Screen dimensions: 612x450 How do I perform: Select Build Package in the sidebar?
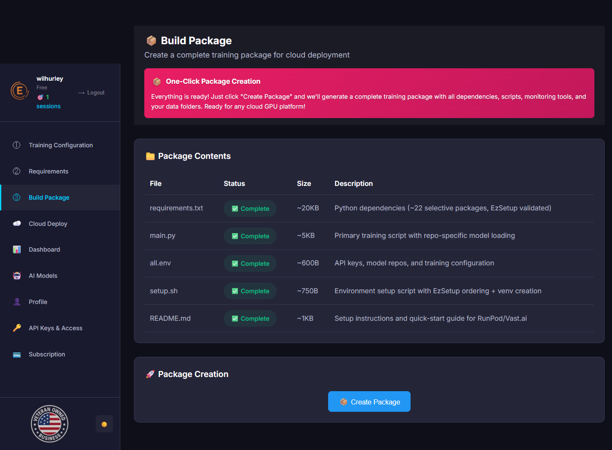[49, 198]
